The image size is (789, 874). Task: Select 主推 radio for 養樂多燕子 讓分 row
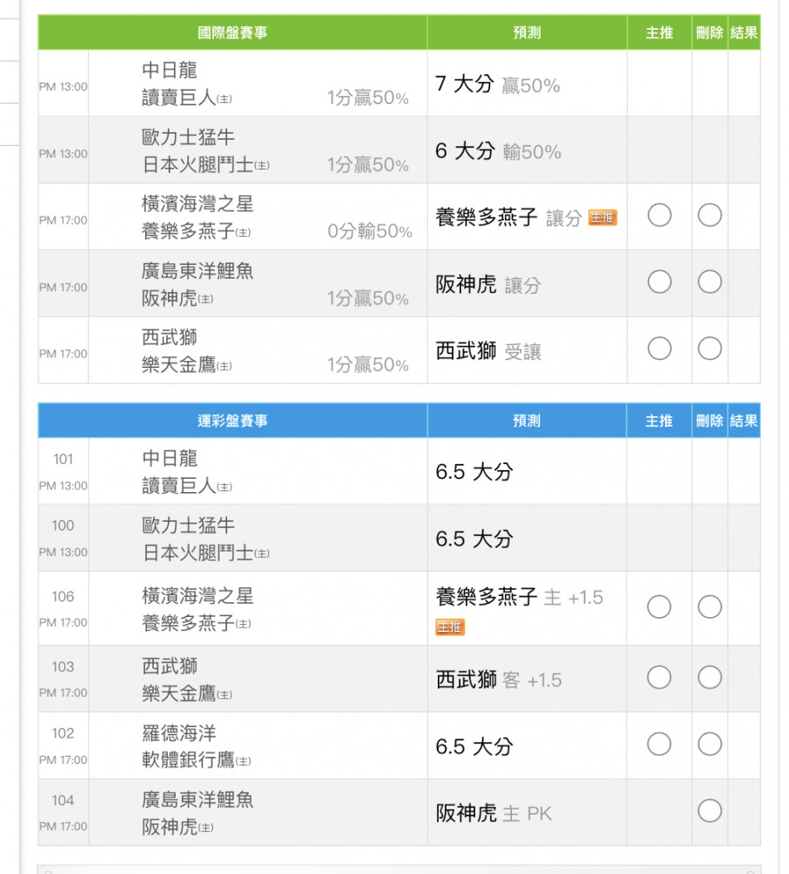(x=660, y=215)
